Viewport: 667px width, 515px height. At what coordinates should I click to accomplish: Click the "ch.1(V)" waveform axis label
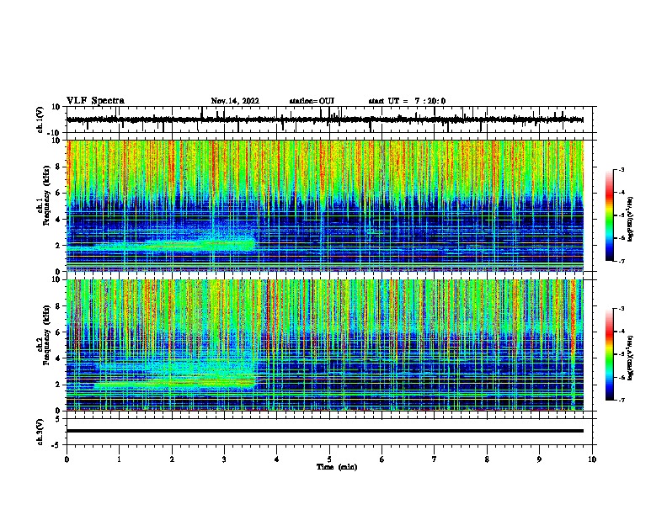[x=40, y=119]
